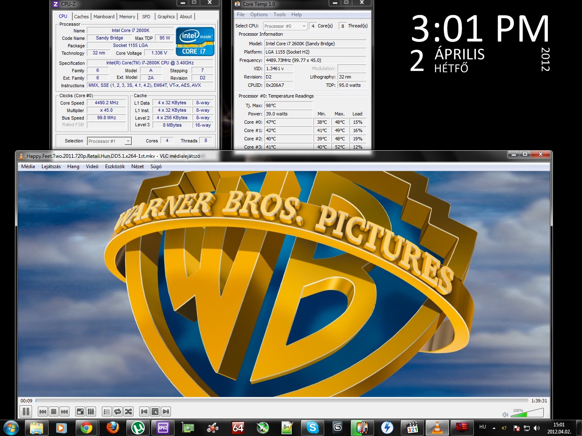Expand CPU-Z Processor #1 selection dropdown
The image size is (582, 436).
(x=109, y=141)
